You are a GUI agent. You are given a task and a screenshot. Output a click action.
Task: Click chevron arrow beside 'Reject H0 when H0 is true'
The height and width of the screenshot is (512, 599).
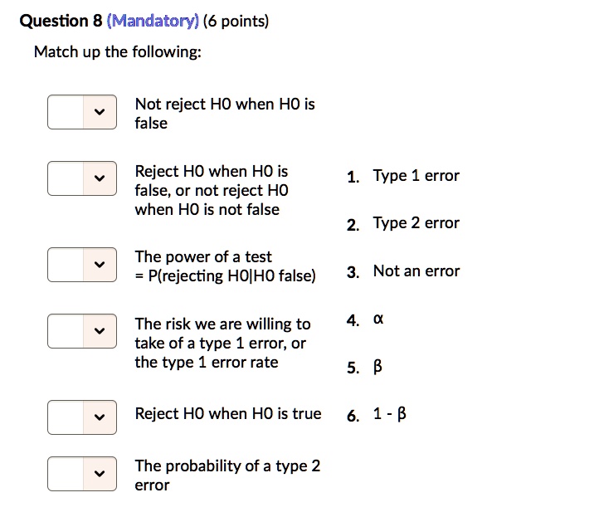click(100, 417)
